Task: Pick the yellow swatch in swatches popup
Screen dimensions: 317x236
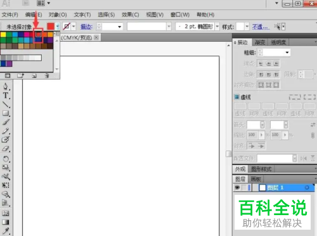Action: click(x=3, y=34)
